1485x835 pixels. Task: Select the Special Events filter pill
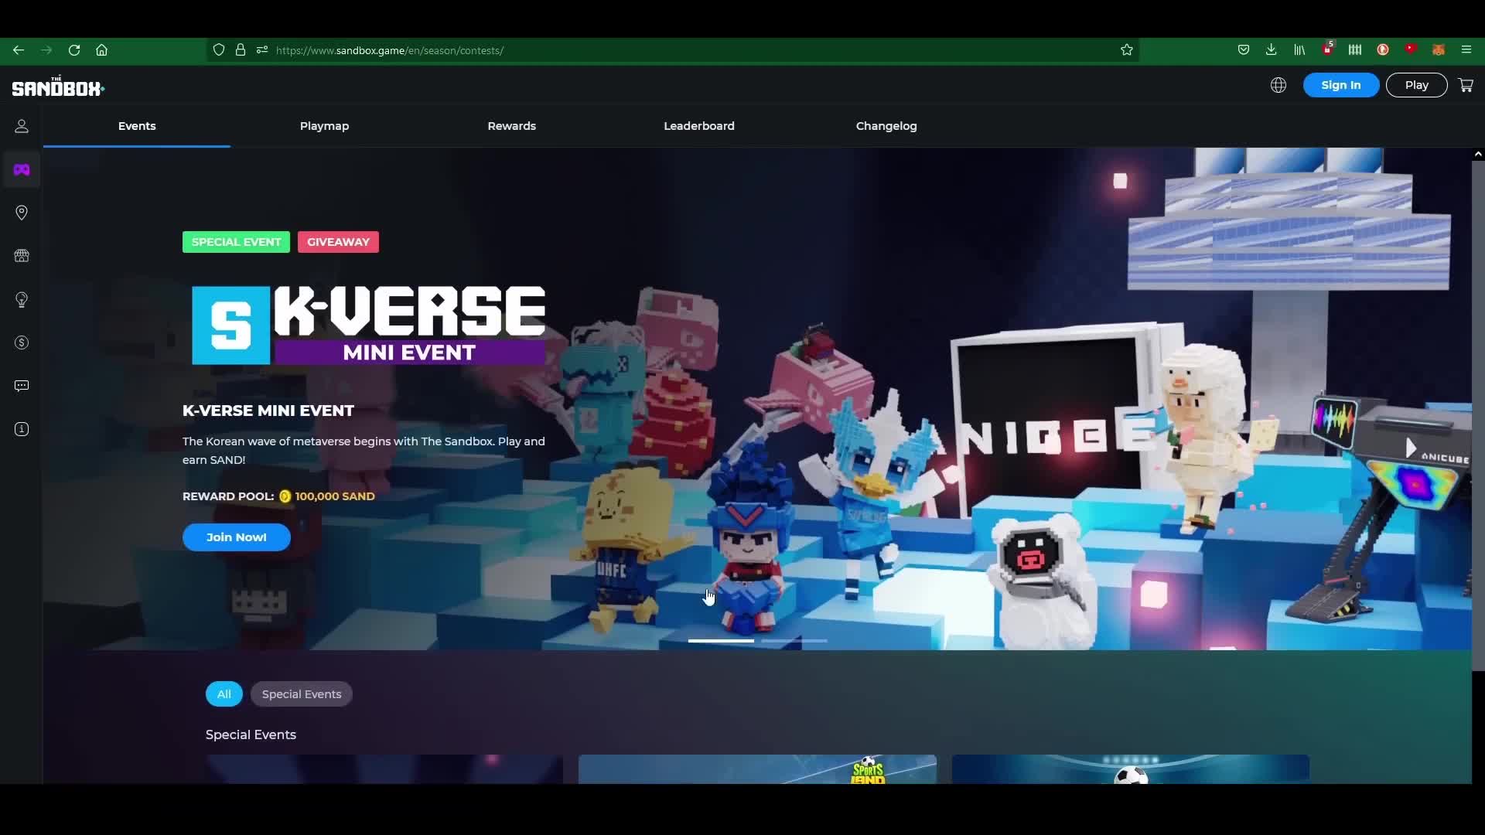(302, 694)
